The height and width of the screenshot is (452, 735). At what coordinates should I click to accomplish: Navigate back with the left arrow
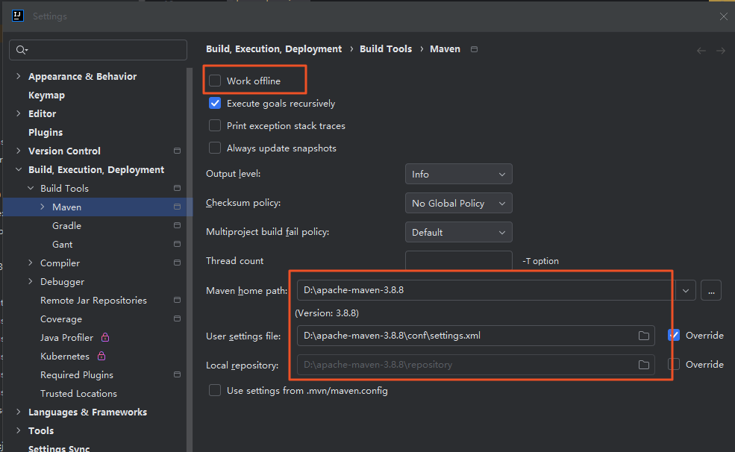coord(701,51)
